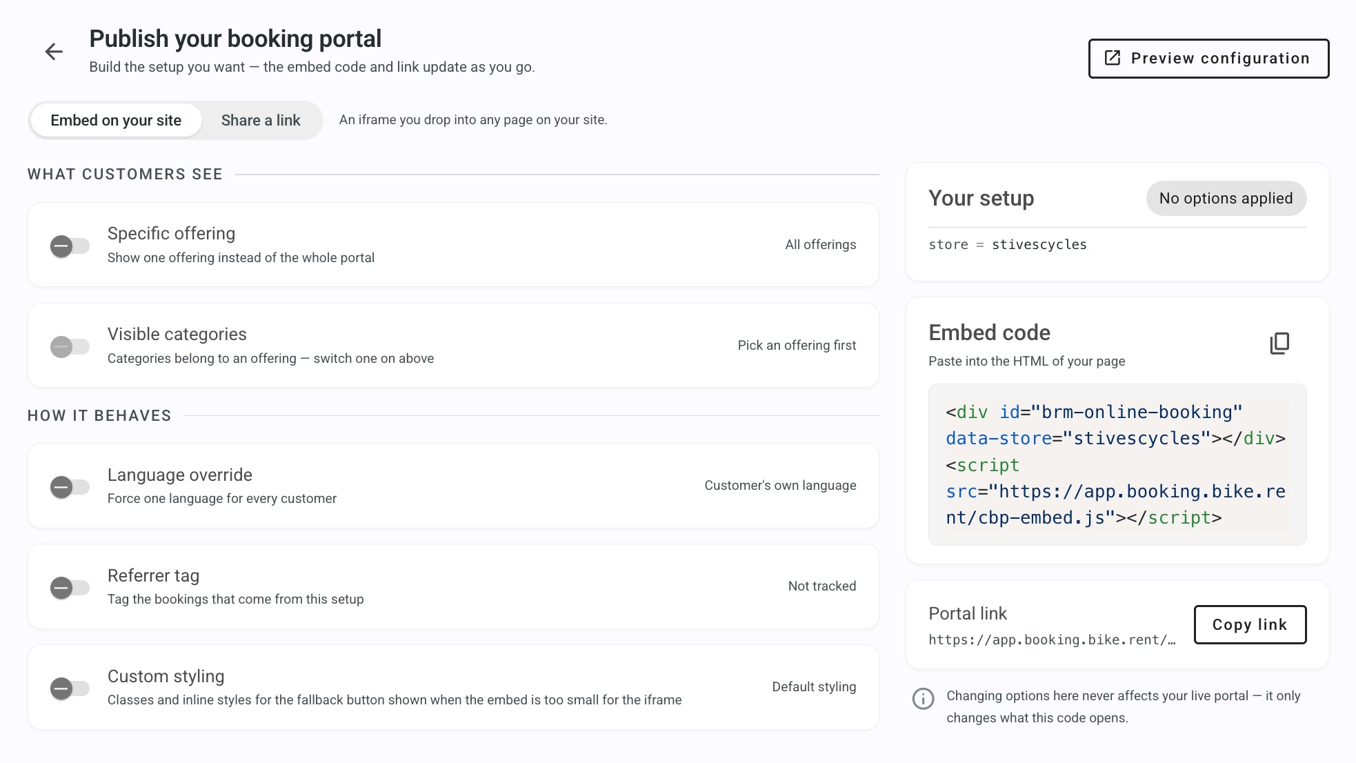Open Preview configuration
1356x763 pixels.
(x=1208, y=59)
